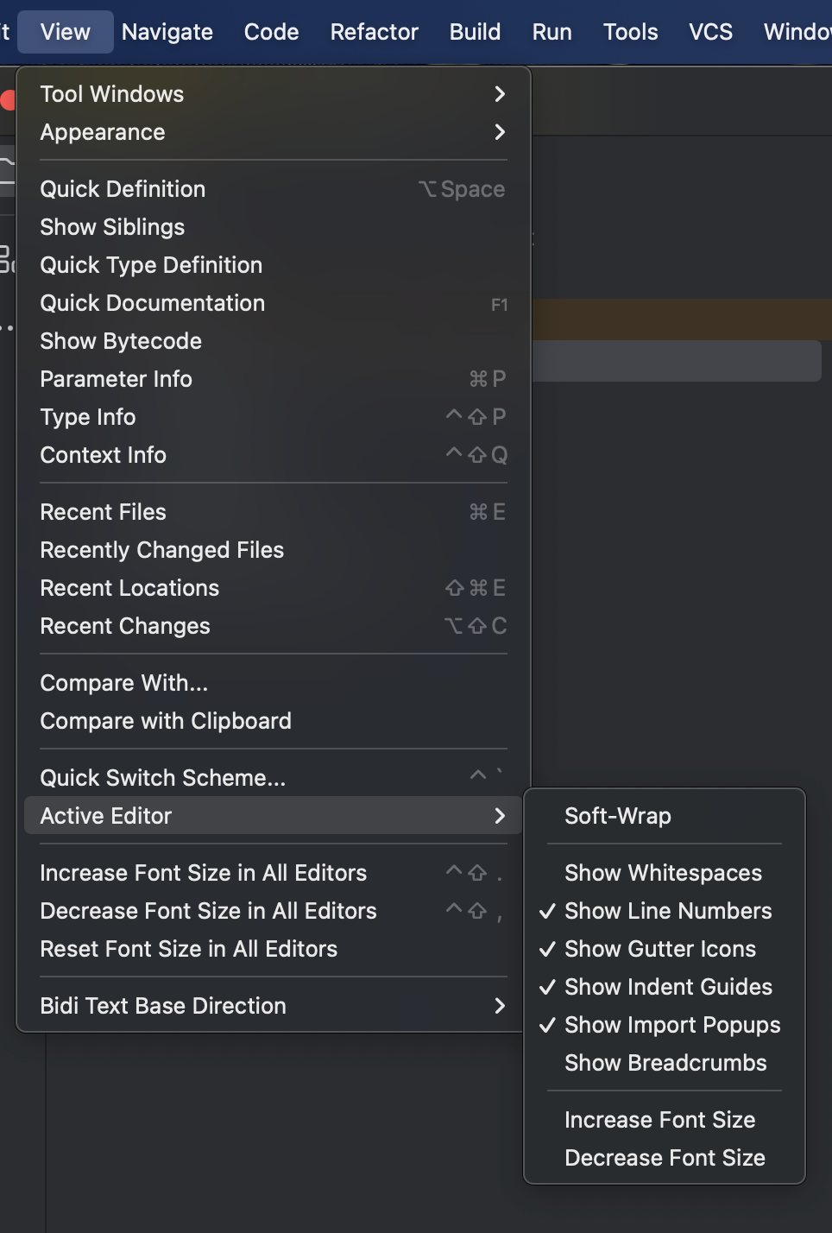Turn on Show Breadcrumbs
Viewport: 832px width, 1233px height.
click(665, 1063)
